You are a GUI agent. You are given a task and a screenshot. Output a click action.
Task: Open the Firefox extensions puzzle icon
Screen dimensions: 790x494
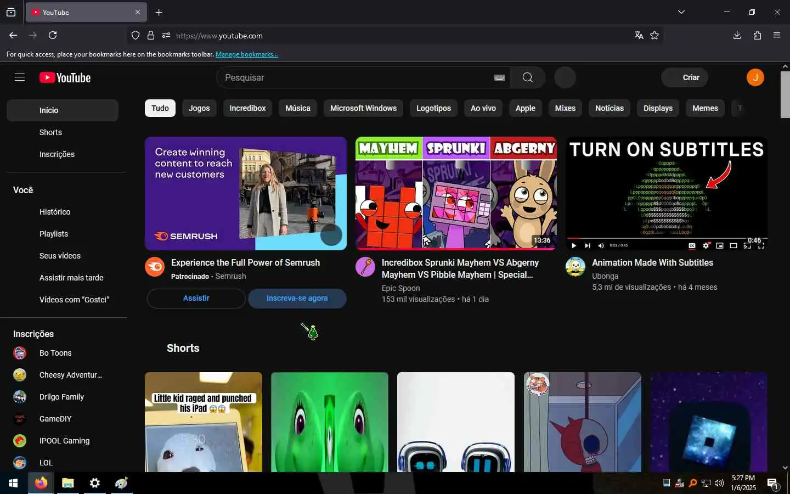757,35
